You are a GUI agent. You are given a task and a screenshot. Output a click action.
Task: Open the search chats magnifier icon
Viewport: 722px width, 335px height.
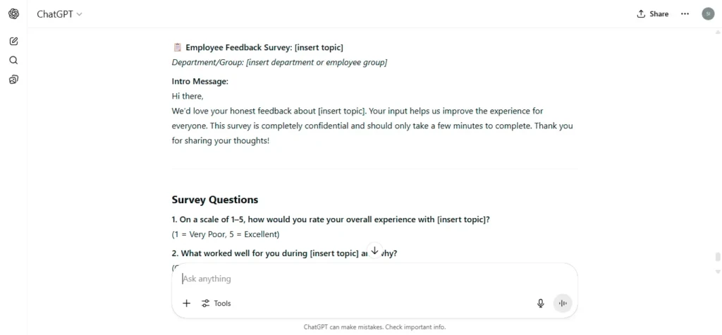click(14, 61)
